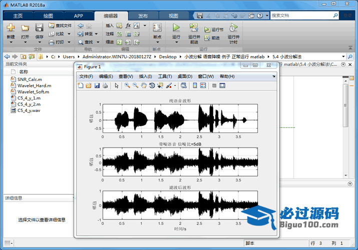Open the Breakpoints (断点) menu

(x=157, y=32)
